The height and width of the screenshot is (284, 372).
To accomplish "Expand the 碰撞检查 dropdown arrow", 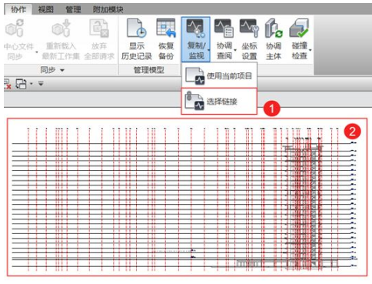I will (x=311, y=50).
